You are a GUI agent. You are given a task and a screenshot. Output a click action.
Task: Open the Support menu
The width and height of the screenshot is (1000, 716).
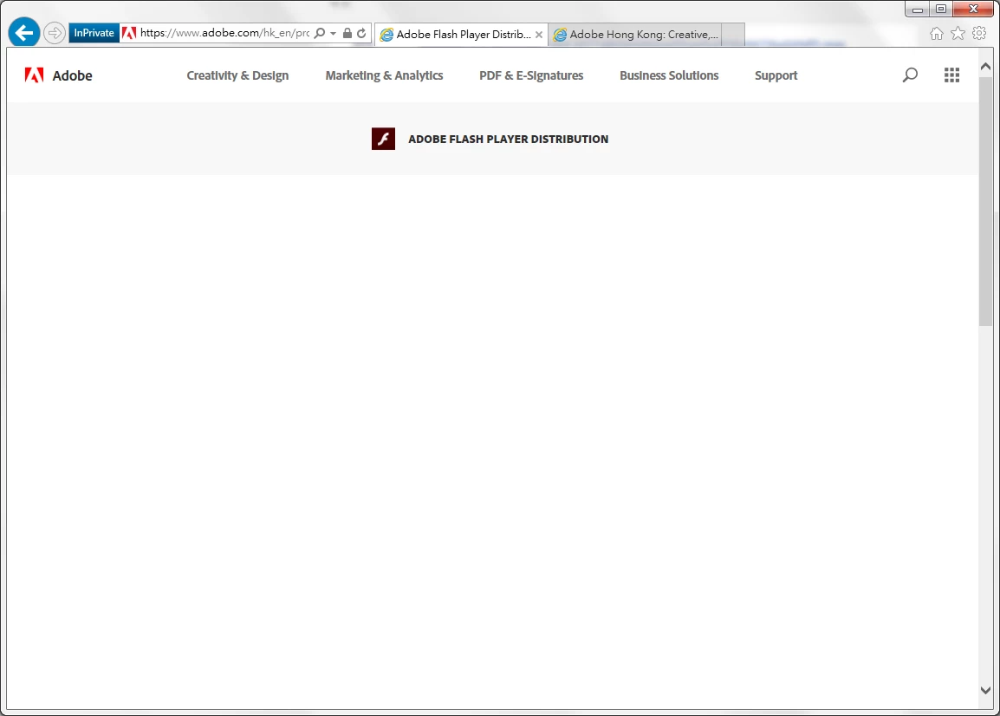click(x=776, y=75)
